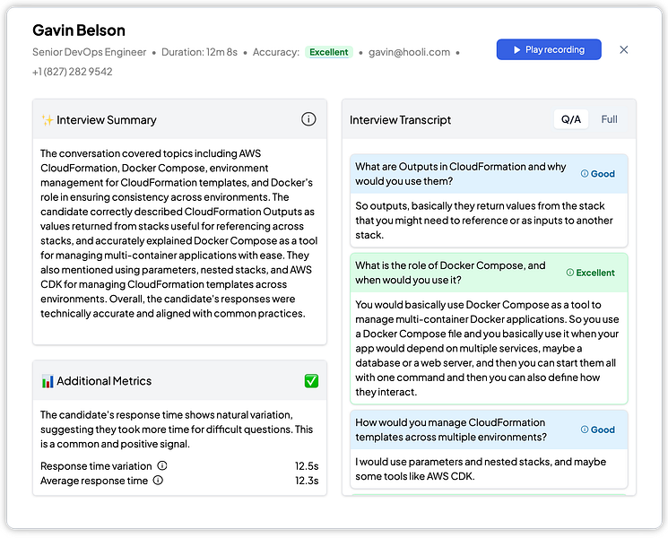The width and height of the screenshot is (668, 538).
Task: Click the info icon beside Excellent rating
Action: (x=570, y=273)
